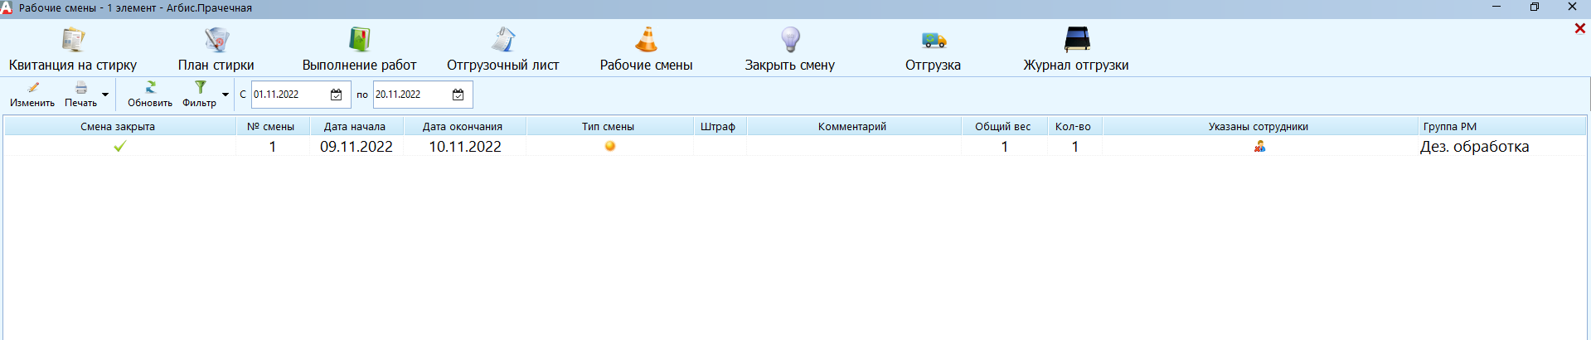Open Квитанция на стирку icon
Screen dimensions: 1591x340
(x=73, y=40)
